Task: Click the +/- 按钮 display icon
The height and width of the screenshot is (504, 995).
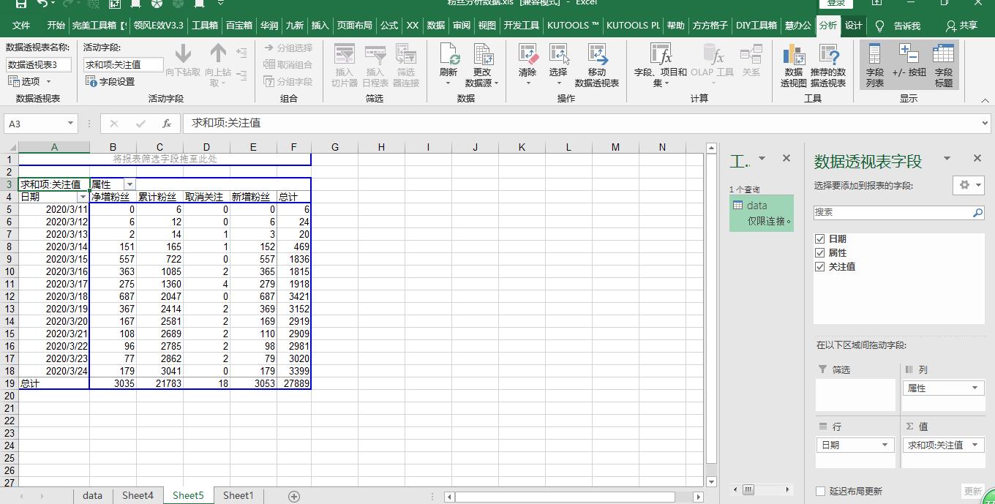Action: (909, 64)
